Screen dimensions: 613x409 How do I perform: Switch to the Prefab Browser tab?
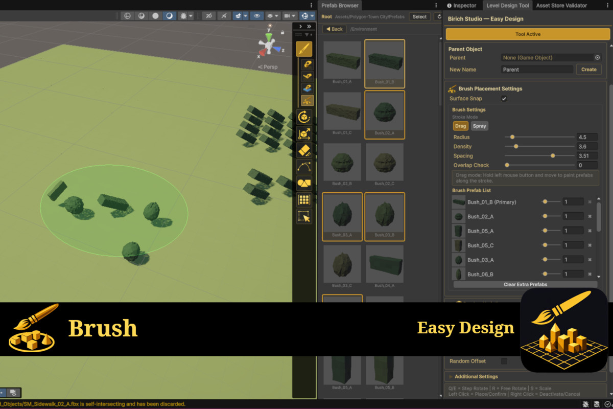340,5
